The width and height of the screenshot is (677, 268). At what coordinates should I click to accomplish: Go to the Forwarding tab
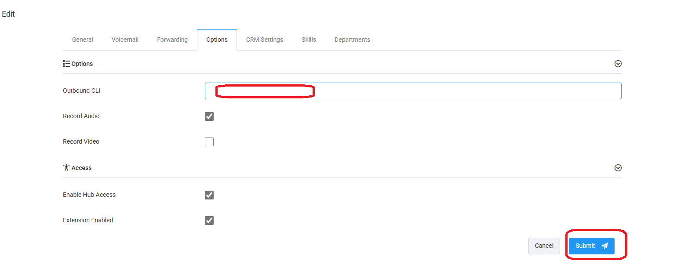(172, 40)
